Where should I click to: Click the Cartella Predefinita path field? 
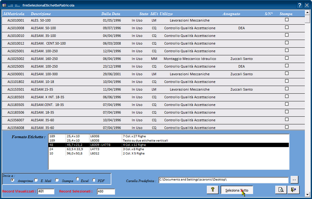pyautogui.click(x=223, y=180)
